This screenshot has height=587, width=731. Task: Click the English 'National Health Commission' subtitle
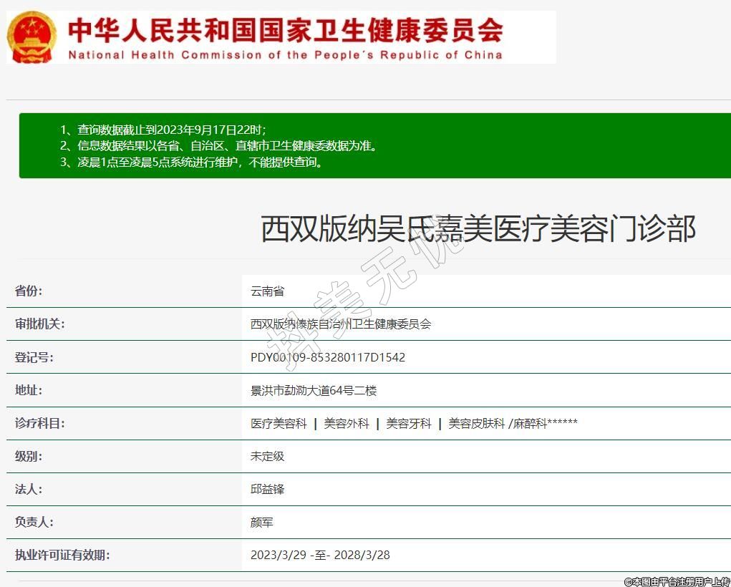tap(285, 55)
